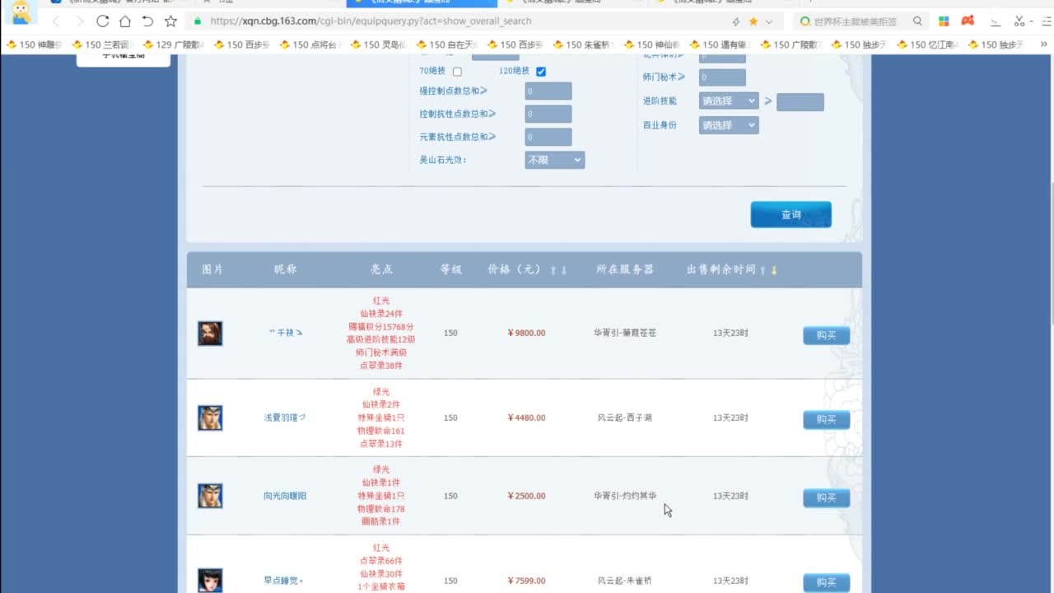This screenshot has width=1054, height=593.
Task: Go to browser home page icon
Action: (x=125, y=21)
